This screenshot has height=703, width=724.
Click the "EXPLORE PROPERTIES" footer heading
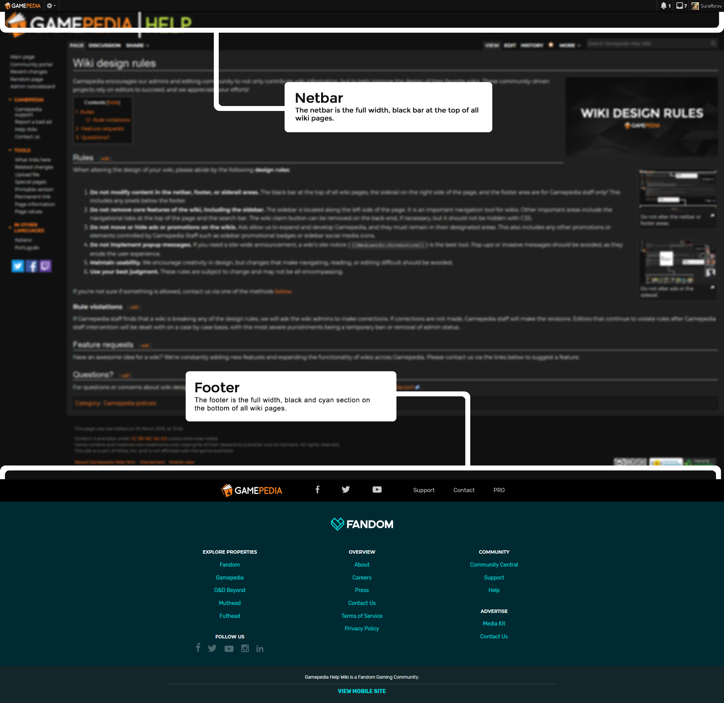pyautogui.click(x=230, y=552)
